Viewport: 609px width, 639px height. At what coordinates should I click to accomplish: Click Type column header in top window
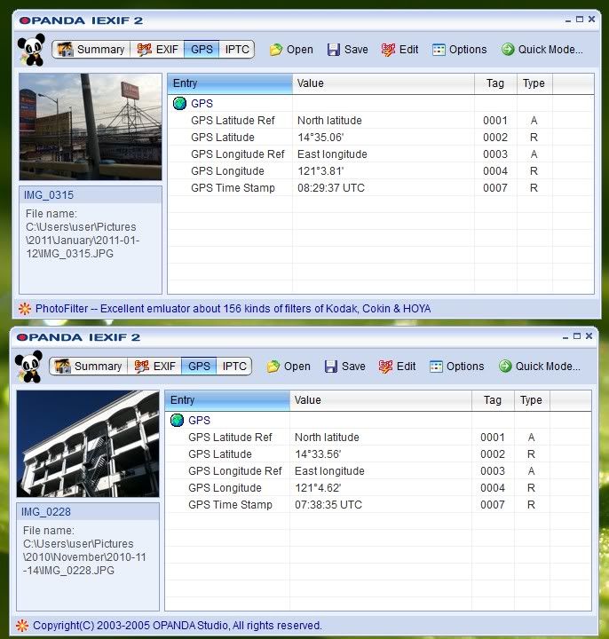point(534,83)
